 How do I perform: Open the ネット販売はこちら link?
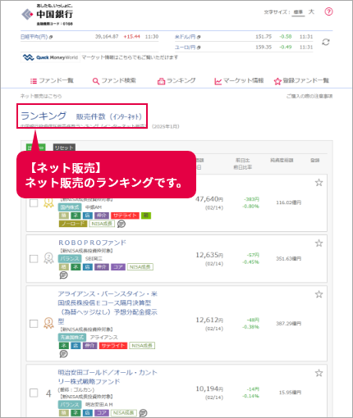[x=41, y=96]
